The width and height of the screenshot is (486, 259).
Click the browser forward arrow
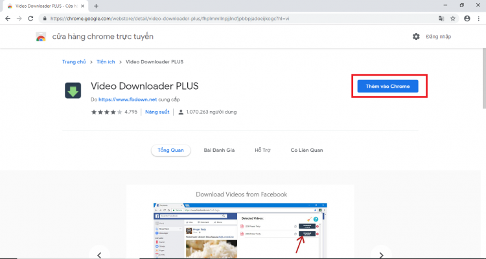coord(19,19)
